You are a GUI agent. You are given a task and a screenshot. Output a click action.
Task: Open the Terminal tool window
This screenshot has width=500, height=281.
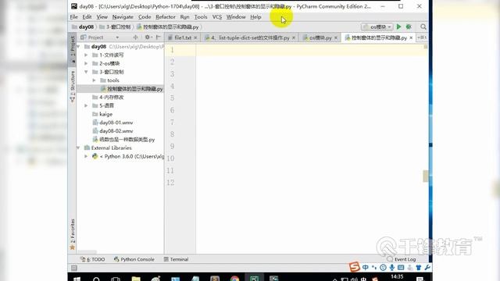(176, 259)
